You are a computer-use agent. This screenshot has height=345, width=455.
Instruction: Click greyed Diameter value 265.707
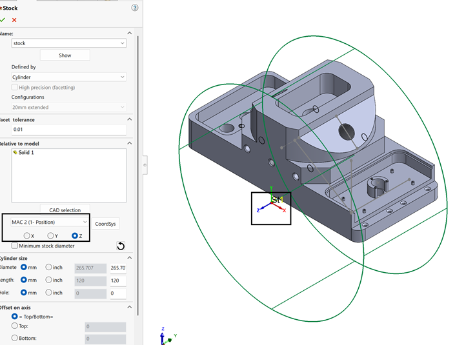click(x=90, y=268)
